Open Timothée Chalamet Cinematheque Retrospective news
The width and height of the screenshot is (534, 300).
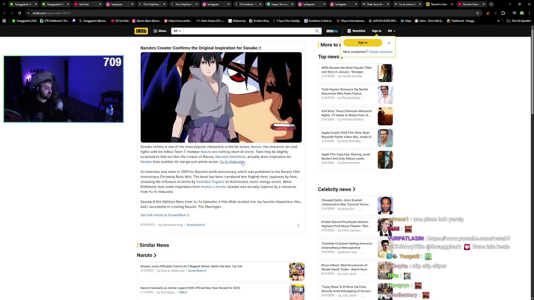click(x=347, y=245)
